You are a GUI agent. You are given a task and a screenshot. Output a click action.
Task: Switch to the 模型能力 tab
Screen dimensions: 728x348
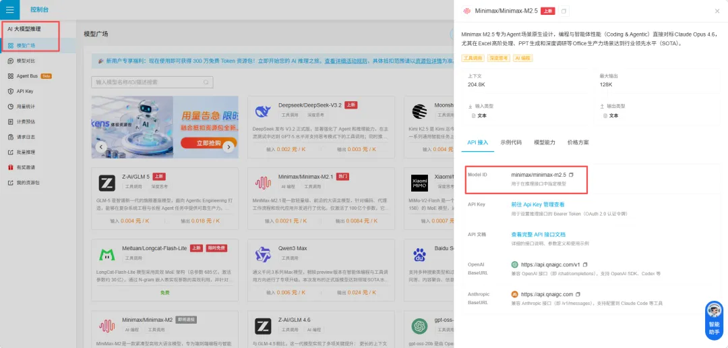[544, 142]
